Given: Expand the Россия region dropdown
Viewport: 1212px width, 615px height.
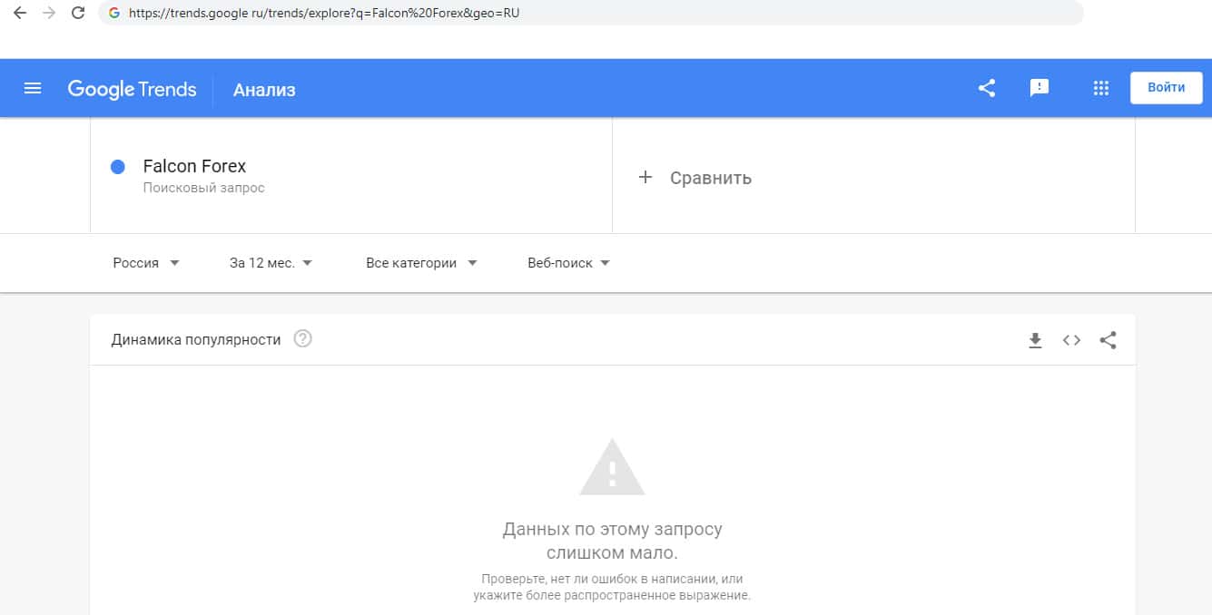Looking at the screenshot, I should 146,263.
